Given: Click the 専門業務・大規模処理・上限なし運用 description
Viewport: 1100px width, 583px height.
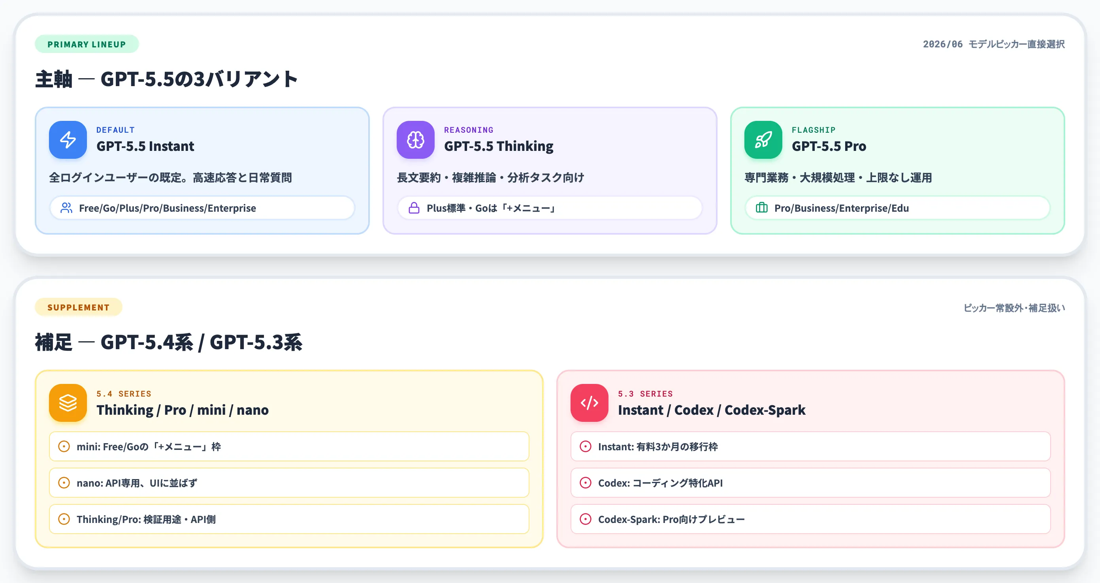Looking at the screenshot, I should pyautogui.click(x=838, y=177).
